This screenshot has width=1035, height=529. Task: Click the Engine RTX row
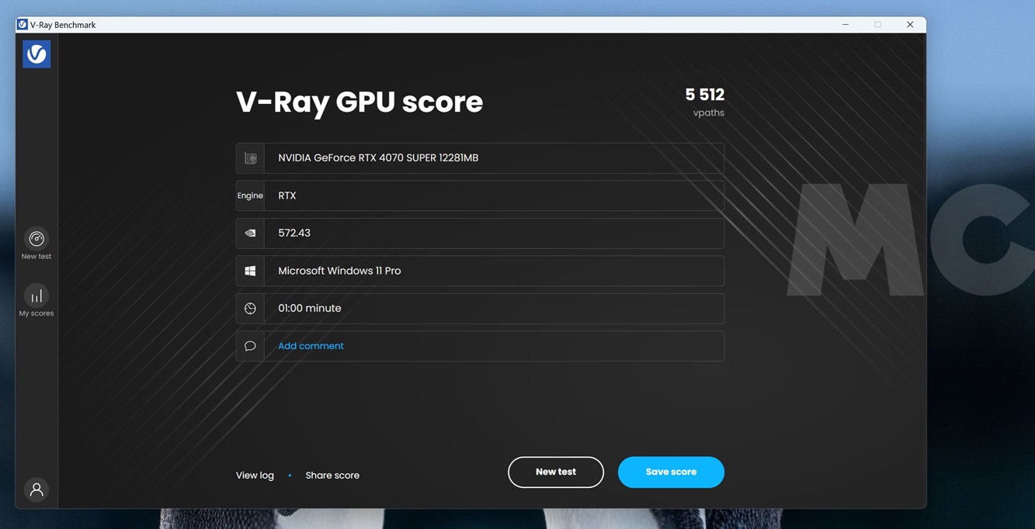point(493,195)
